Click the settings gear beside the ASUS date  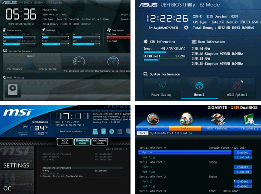[187, 27]
